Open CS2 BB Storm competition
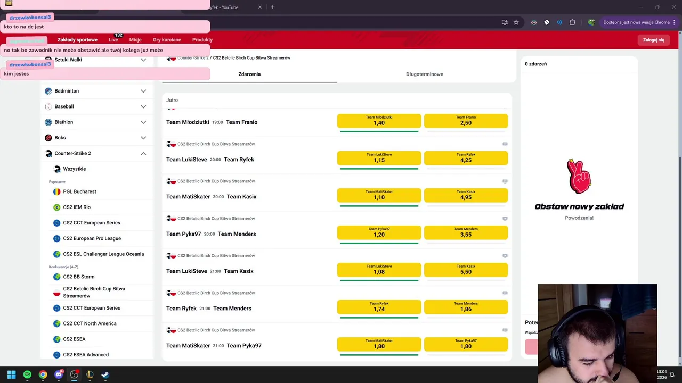The image size is (682, 383). (79, 277)
